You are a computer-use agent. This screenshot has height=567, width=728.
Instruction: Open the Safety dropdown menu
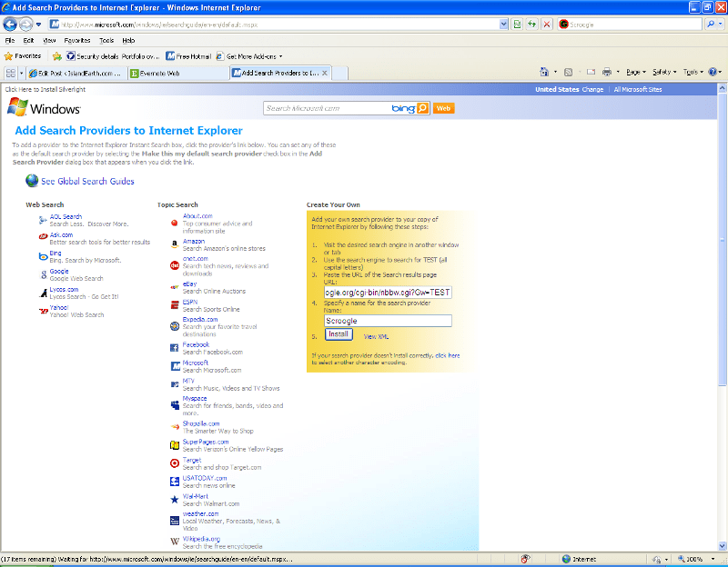pos(662,71)
